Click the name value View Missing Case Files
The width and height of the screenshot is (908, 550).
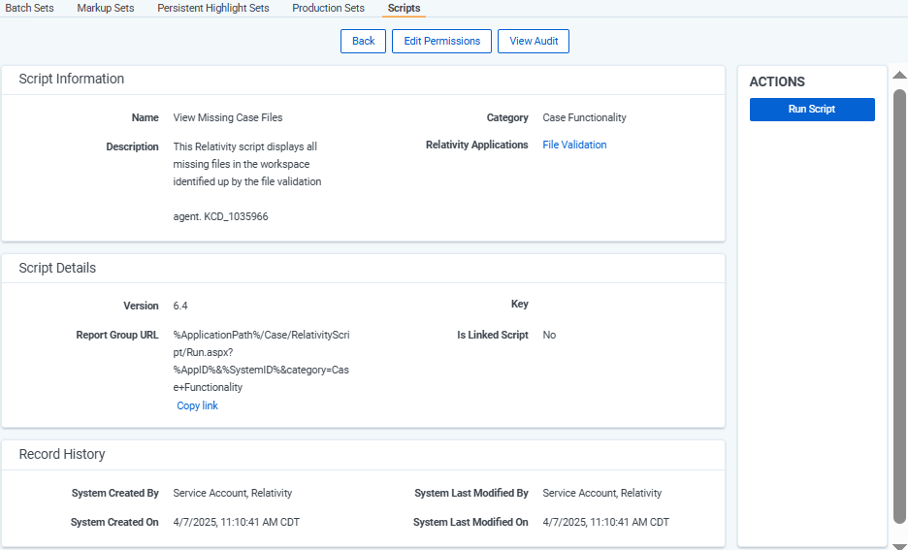click(228, 117)
